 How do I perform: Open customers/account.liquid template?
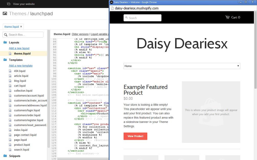pyautogui.click(x=29, y=96)
